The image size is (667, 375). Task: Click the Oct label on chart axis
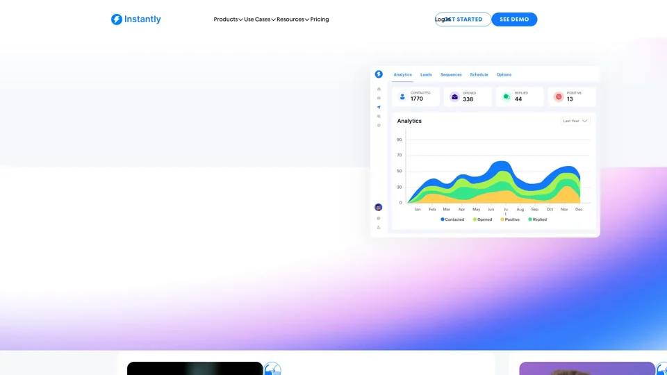point(550,209)
